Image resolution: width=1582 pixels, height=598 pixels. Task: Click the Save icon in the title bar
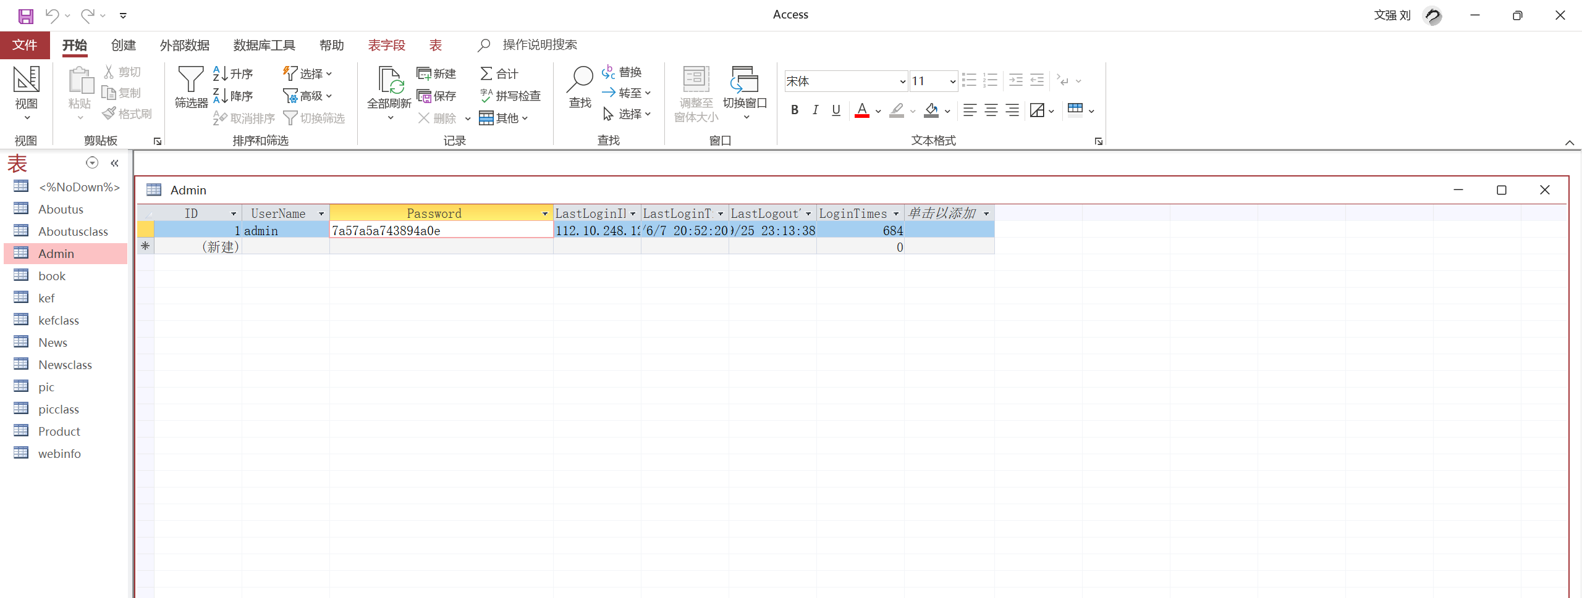point(25,15)
